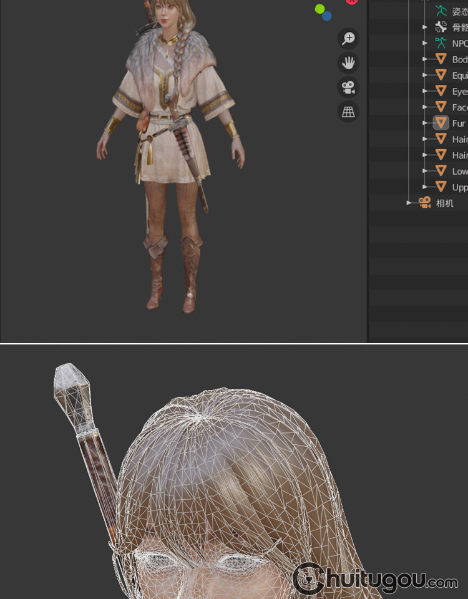Expand the 骨骼 armature tree entry

pyautogui.click(x=425, y=27)
